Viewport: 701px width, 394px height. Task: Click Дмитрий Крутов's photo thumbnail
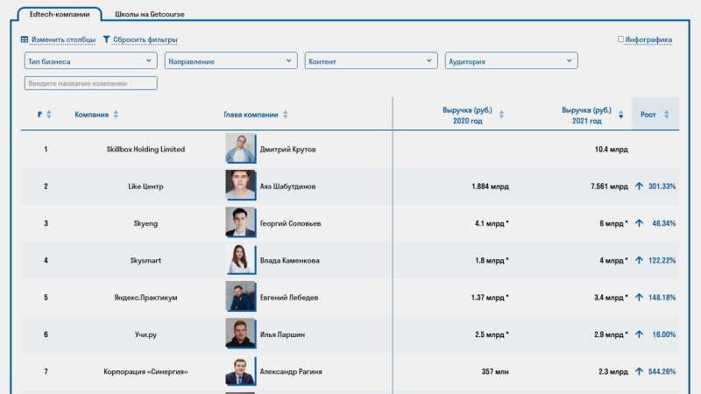tap(240, 149)
